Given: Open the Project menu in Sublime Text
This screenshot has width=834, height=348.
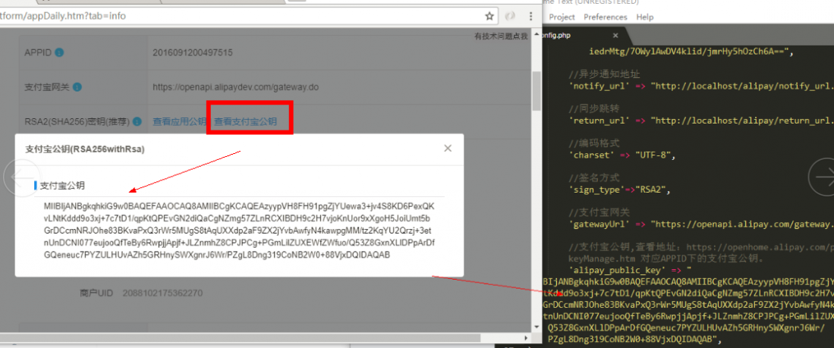Looking at the screenshot, I should [x=562, y=17].
